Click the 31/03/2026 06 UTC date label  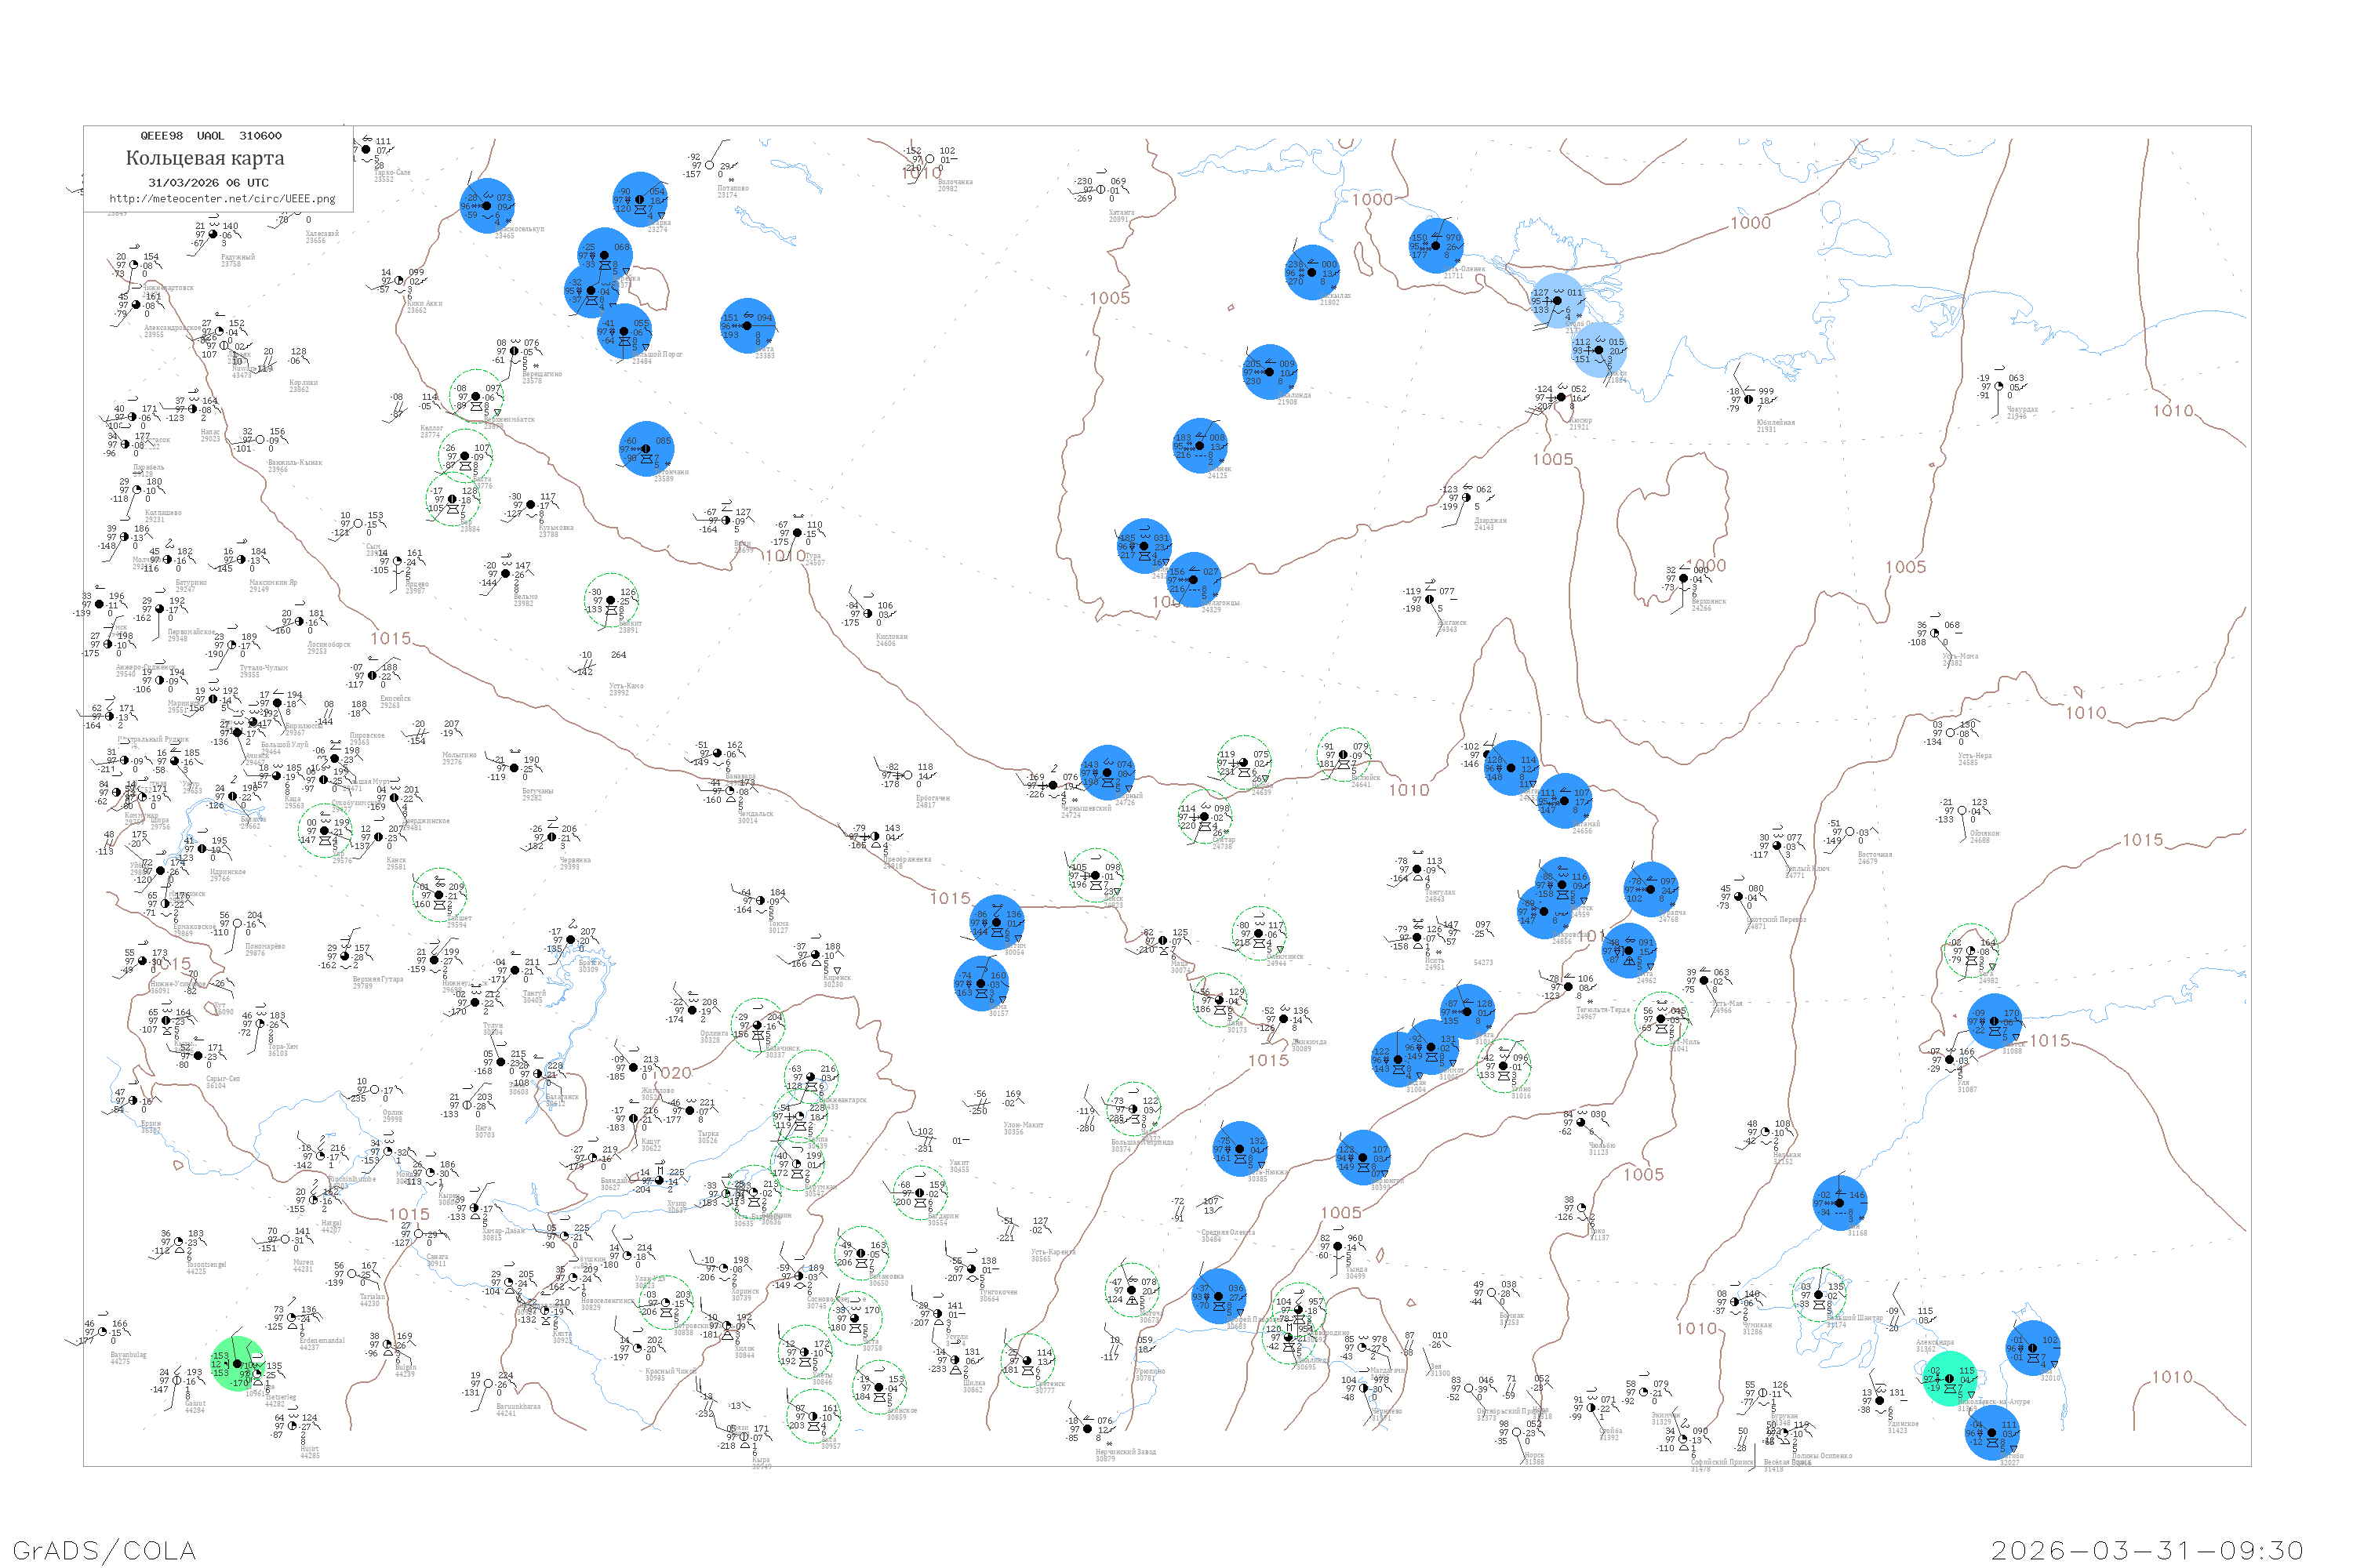click(208, 183)
